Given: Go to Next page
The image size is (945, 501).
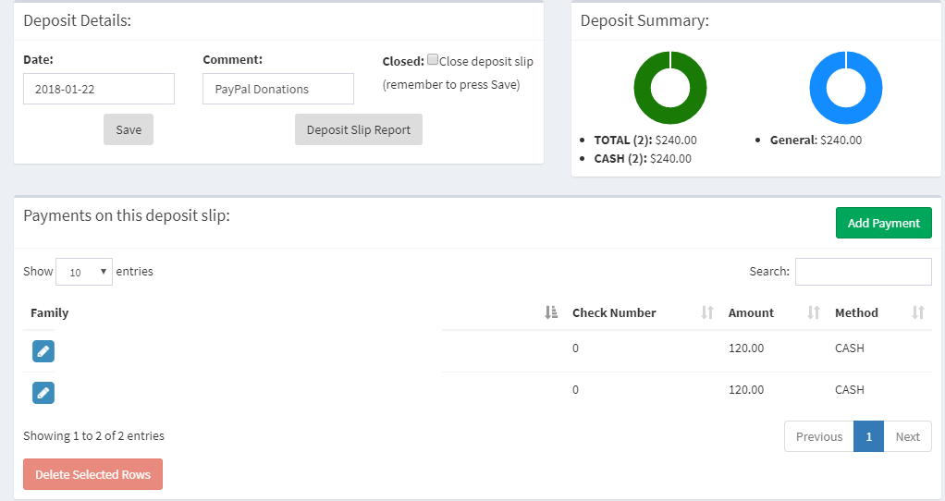Looking at the screenshot, I should [908, 436].
